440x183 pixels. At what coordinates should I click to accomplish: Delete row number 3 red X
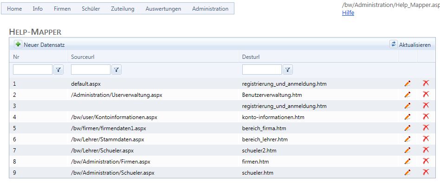click(426, 106)
